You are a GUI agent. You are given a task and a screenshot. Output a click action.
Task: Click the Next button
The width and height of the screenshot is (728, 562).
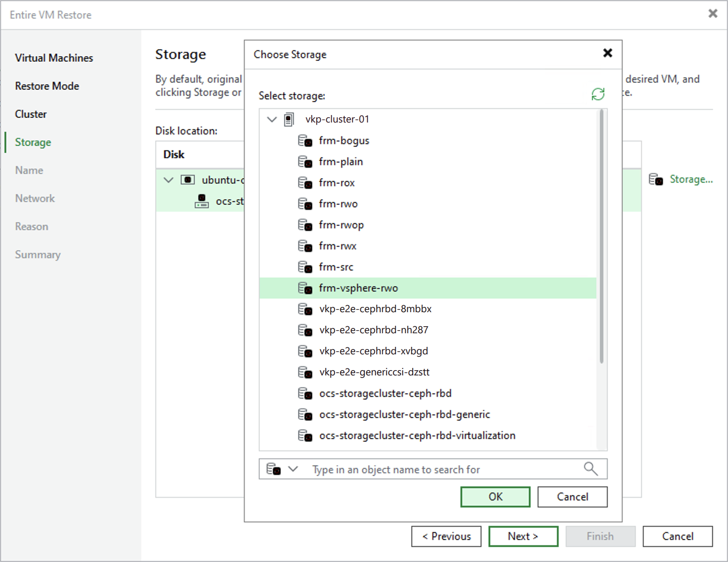523,536
